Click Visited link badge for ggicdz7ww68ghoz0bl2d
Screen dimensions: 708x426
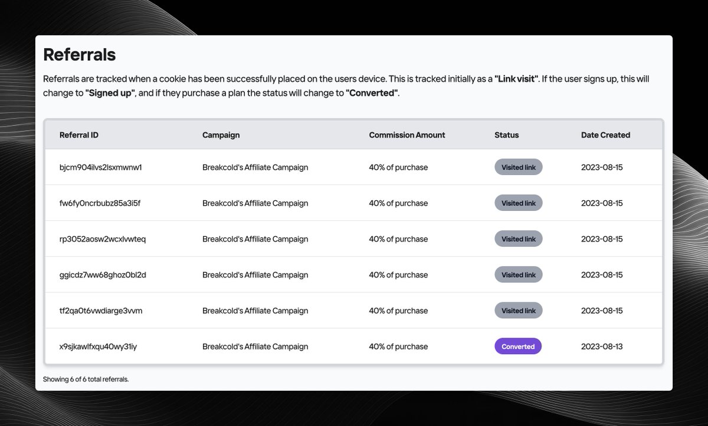519,275
